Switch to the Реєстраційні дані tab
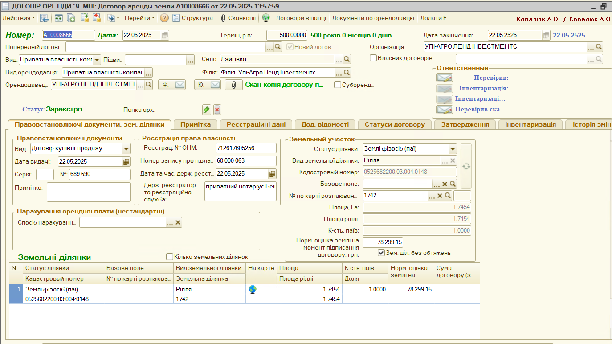The image size is (612, 344). coord(259,124)
